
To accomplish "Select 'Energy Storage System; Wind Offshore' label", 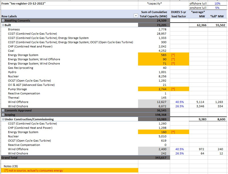I will tap(34, 59).
